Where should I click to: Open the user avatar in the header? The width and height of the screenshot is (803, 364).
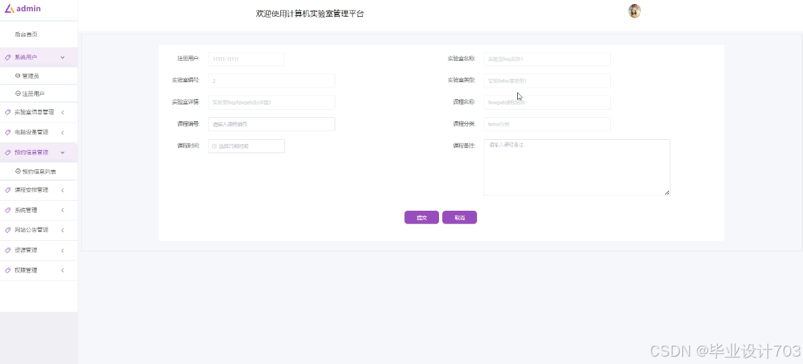(x=634, y=11)
